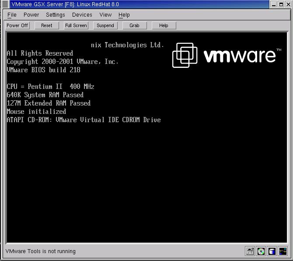Click 'Copyright 2000-2001 VMware, Inc.' line
293x261 pixels.
pyautogui.click(x=63, y=62)
